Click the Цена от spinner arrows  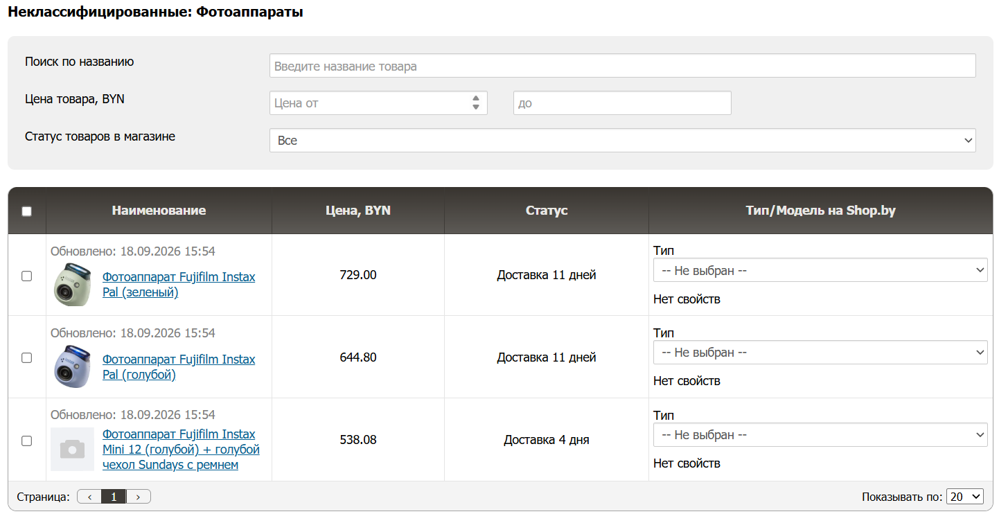coord(476,103)
